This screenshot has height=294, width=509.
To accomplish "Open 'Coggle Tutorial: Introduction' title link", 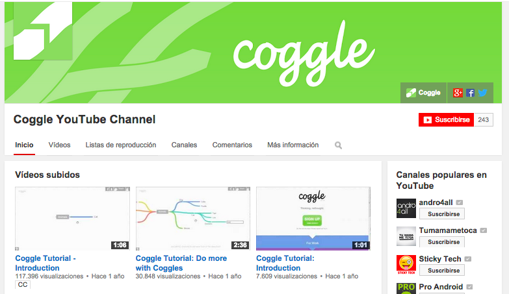I will point(285,263).
